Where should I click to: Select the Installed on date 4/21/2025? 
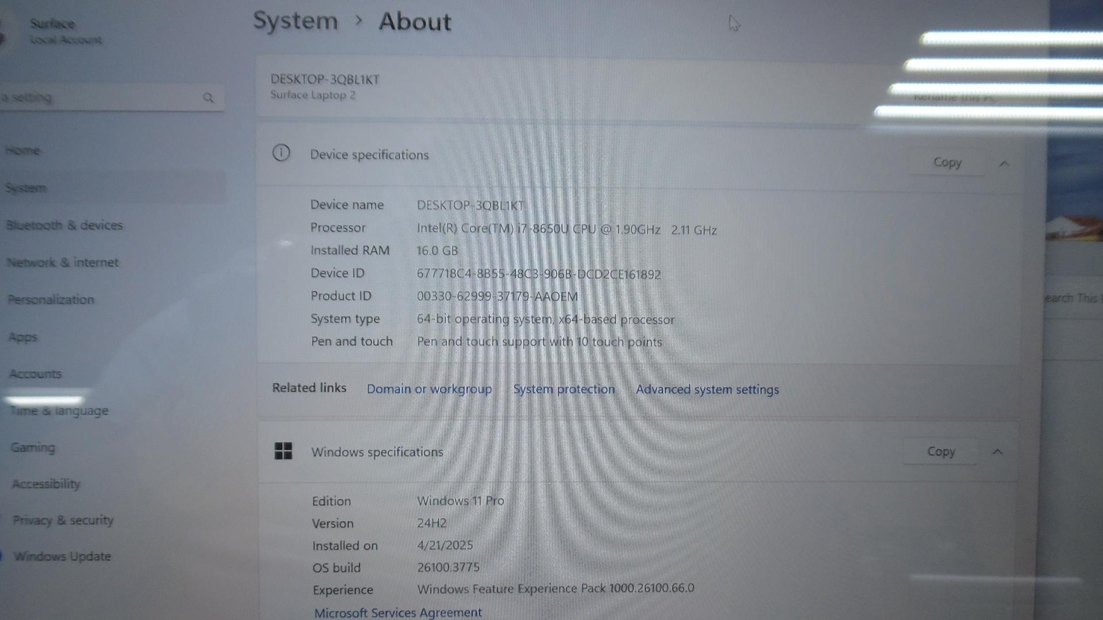pyautogui.click(x=445, y=546)
